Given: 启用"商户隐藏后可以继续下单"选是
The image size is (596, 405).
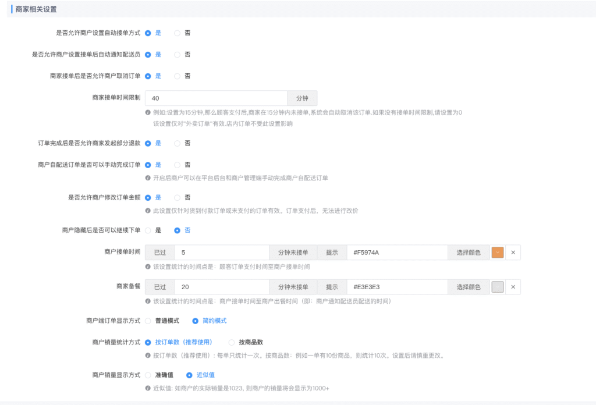Looking at the screenshot, I should click(150, 230).
